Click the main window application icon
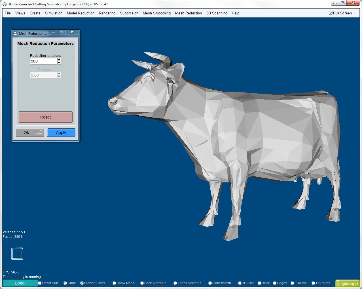Image resolution: width=362 pixels, height=289 pixels. click(5, 4)
